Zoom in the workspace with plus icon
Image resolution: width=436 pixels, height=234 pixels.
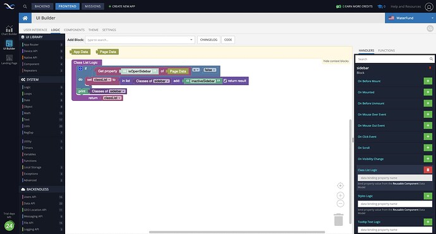click(341, 196)
